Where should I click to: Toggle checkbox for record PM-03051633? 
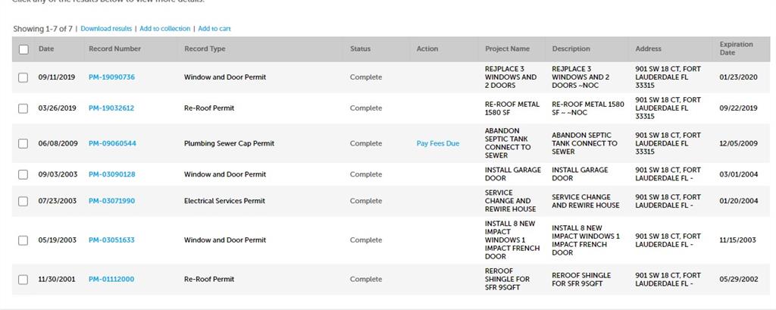pos(23,240)
